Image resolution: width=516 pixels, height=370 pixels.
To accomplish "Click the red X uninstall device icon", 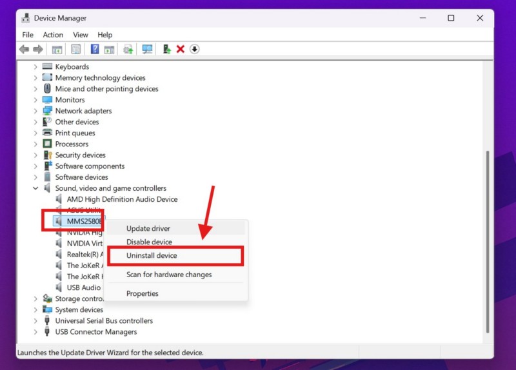I will click(x=181, y=50).
